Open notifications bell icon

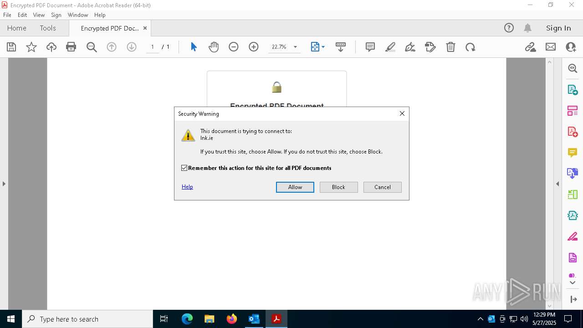(x=527, y=28)
